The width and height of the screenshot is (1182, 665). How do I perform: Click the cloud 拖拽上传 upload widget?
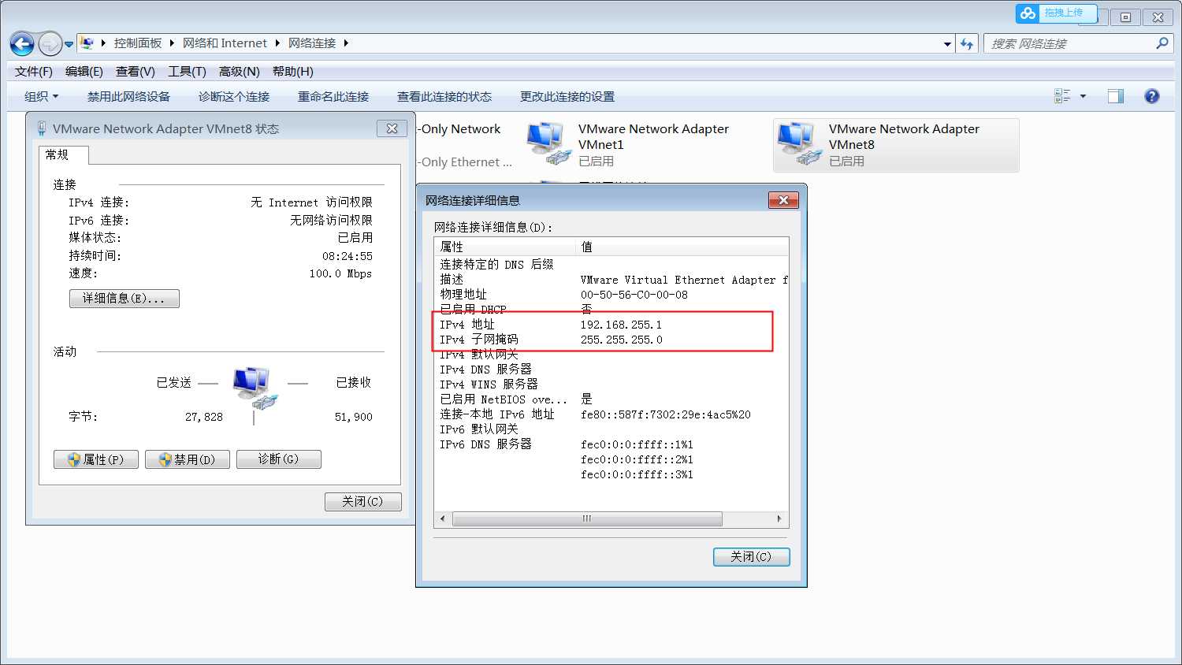[1056, 13]
